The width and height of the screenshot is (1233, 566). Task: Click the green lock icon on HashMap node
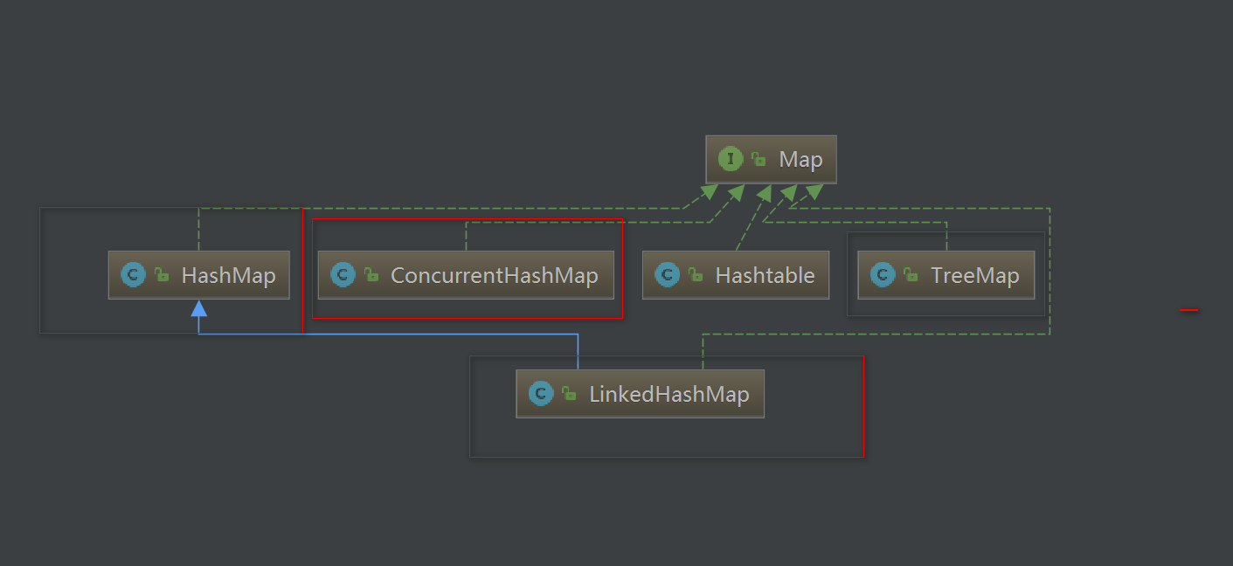tap(162, 275)
